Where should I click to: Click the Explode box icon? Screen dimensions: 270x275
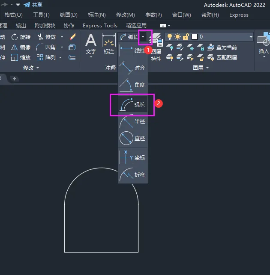pos(72,47)
